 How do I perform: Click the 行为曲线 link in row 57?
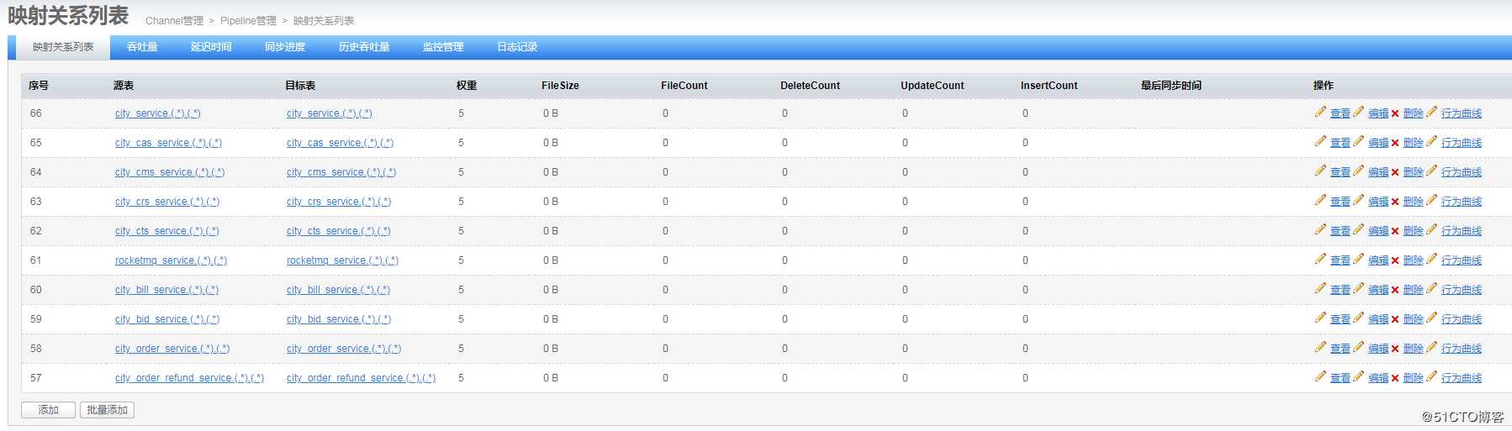[1462, 378]
